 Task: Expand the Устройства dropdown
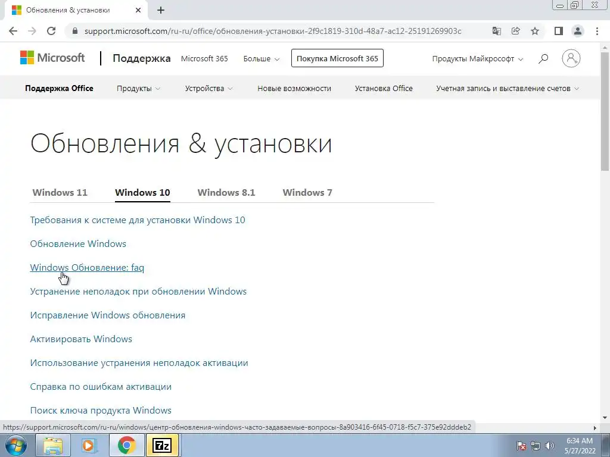(208, 88)
